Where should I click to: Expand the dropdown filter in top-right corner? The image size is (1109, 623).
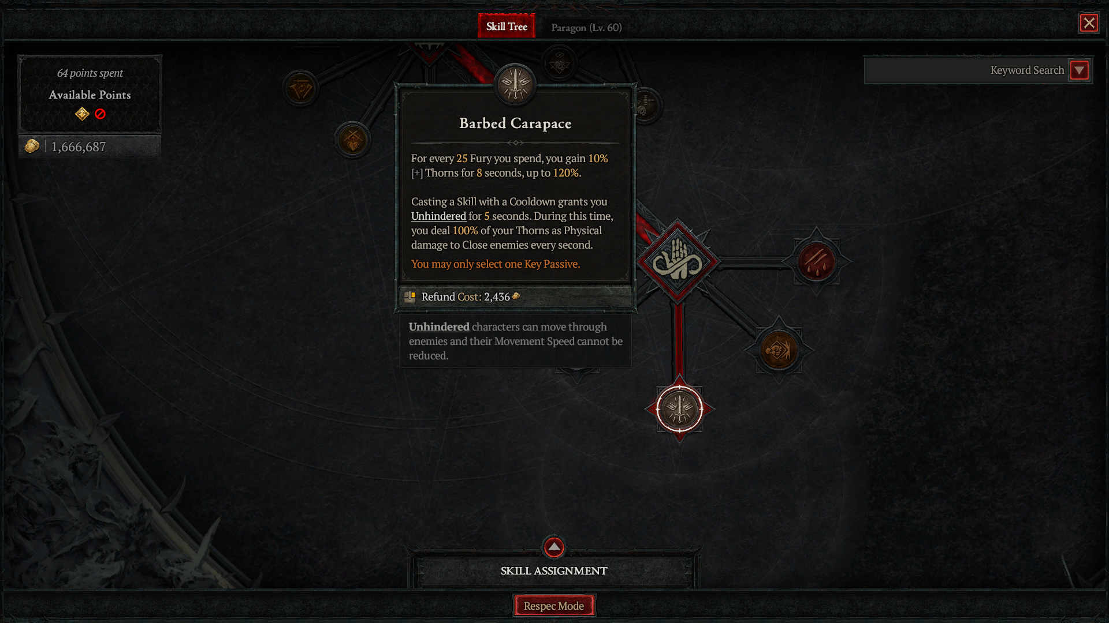(x=1082, y=71)
